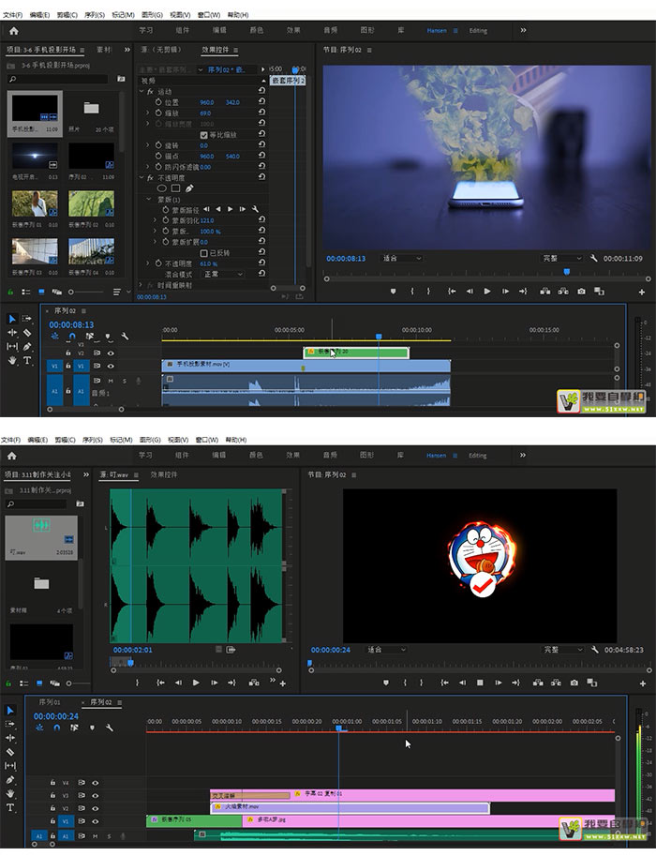Select the Selection arrow tool in lower window

(x=10, y=711)
